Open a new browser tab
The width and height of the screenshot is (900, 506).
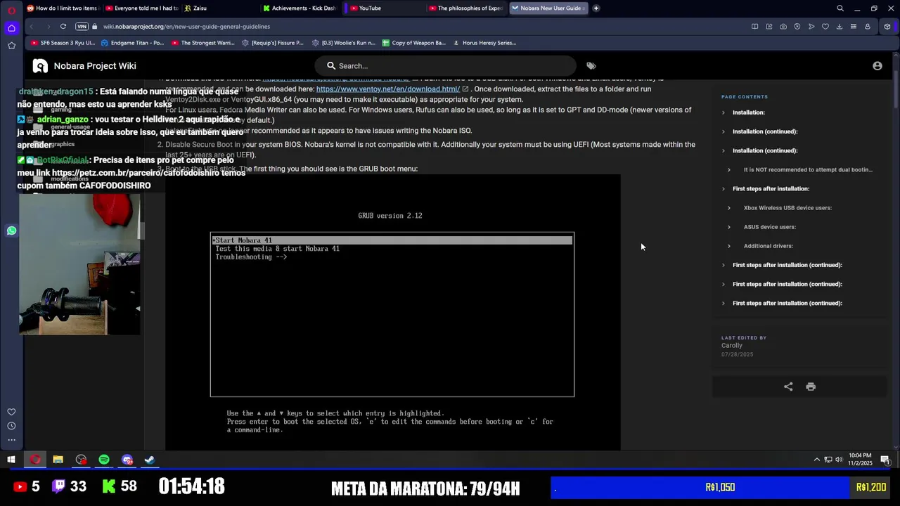click(596, 8)
